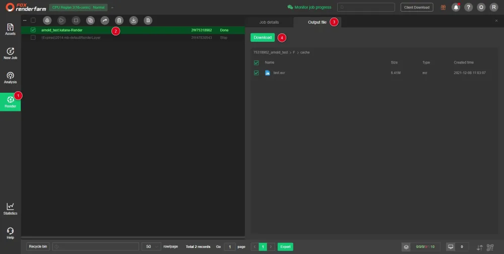504x254 pixels.
Task: Click the start play icon in toolbar
Action: click(61, 20)
